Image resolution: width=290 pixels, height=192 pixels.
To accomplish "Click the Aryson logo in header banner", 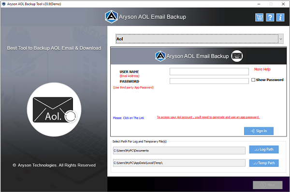I will [x=111, y=16].
